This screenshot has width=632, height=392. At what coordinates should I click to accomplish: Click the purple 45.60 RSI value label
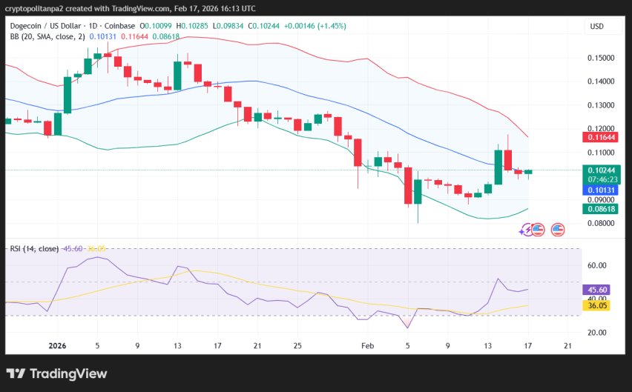[597, 290]
